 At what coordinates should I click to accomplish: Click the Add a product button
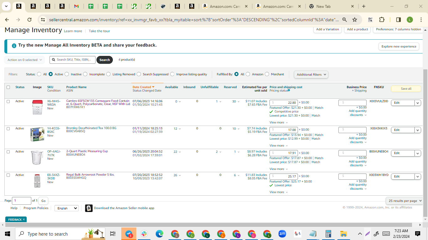[x=358, y=29]
